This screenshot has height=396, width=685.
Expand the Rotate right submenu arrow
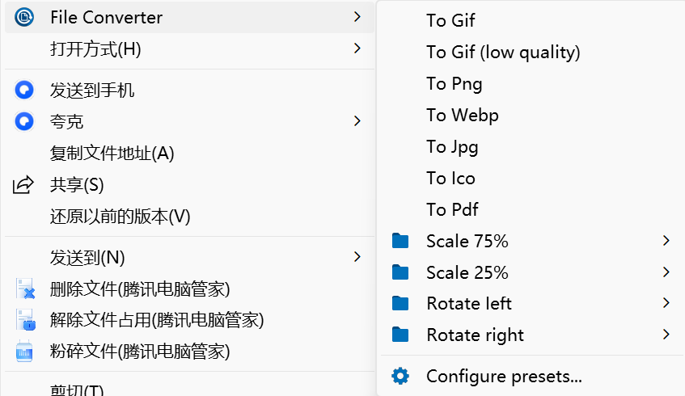[666, 335]
